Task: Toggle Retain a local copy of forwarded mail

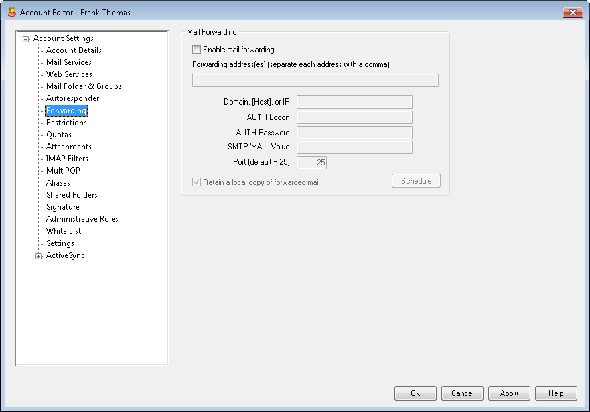Action: pyautogui.click(x=196, y=182)
